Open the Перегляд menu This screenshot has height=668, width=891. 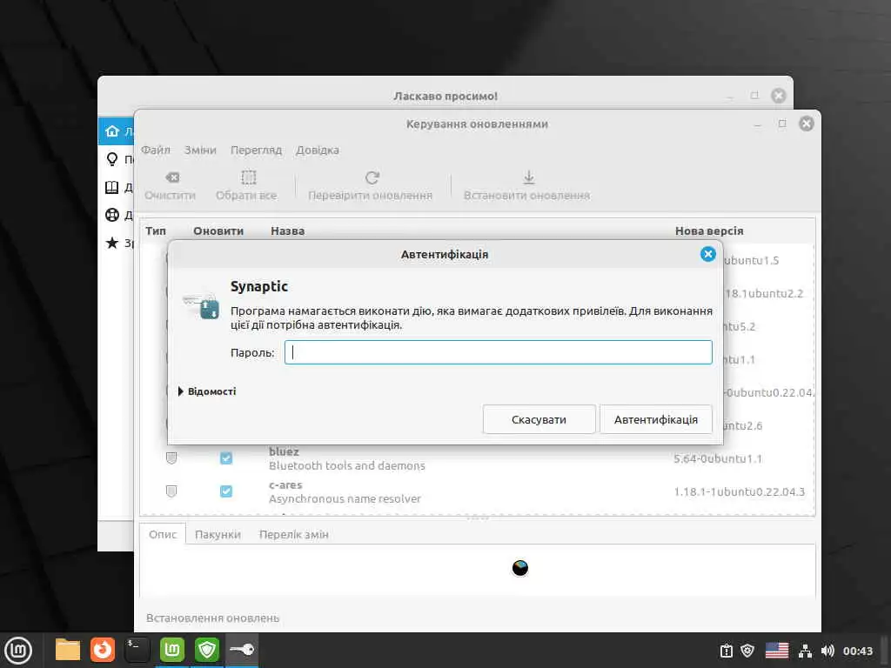pyautogui.click(x=256, y=150)
